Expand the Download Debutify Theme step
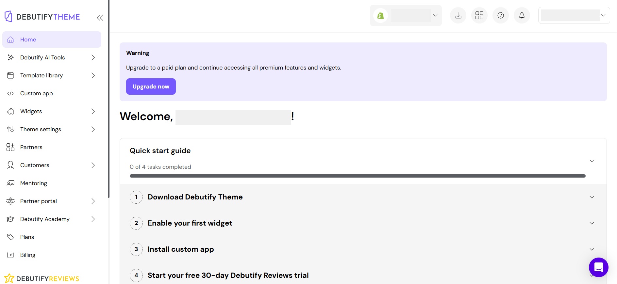 point(592,197)
